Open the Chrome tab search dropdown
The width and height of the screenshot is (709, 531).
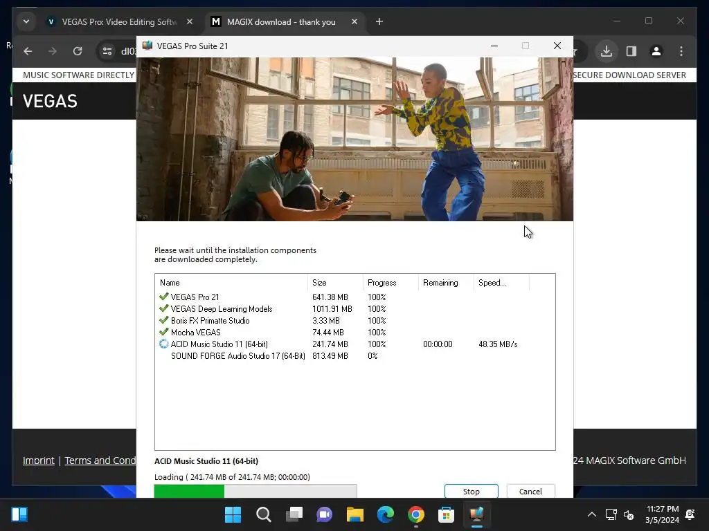(26, 21)
